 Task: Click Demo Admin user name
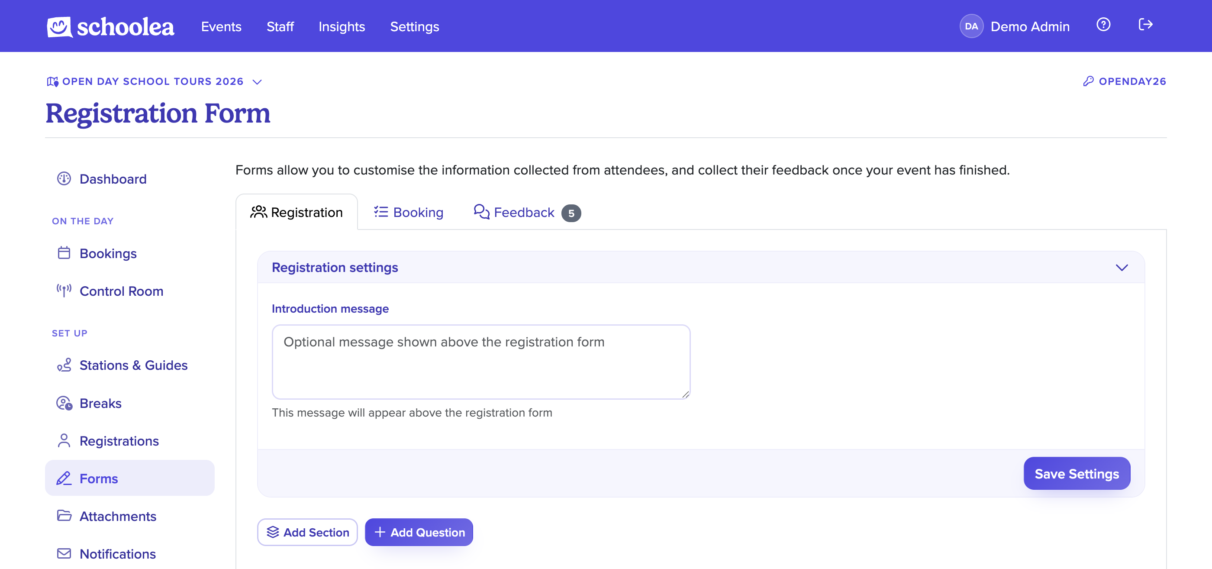tap(1029, 26)
